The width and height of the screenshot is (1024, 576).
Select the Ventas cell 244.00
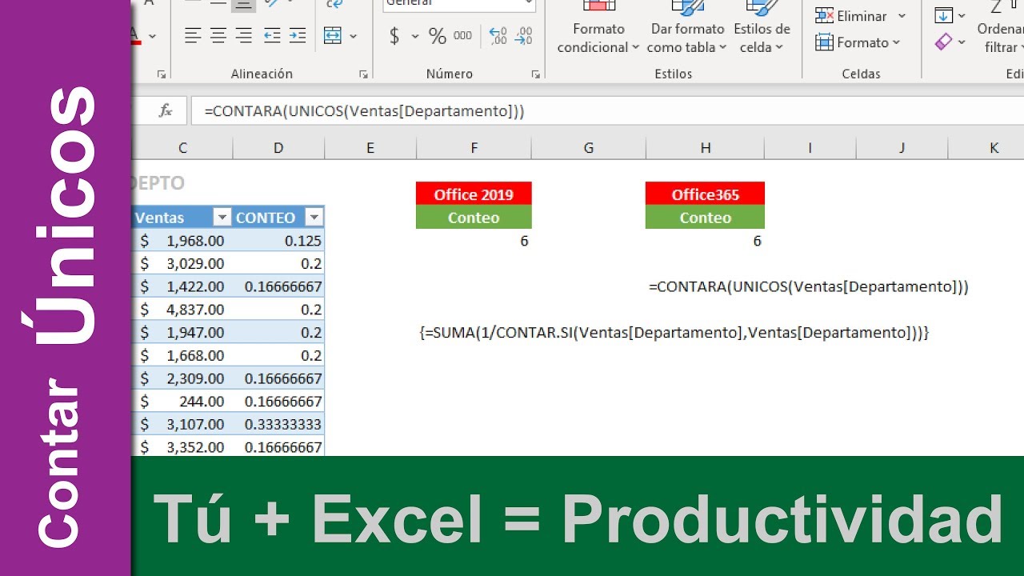[183, 402]
